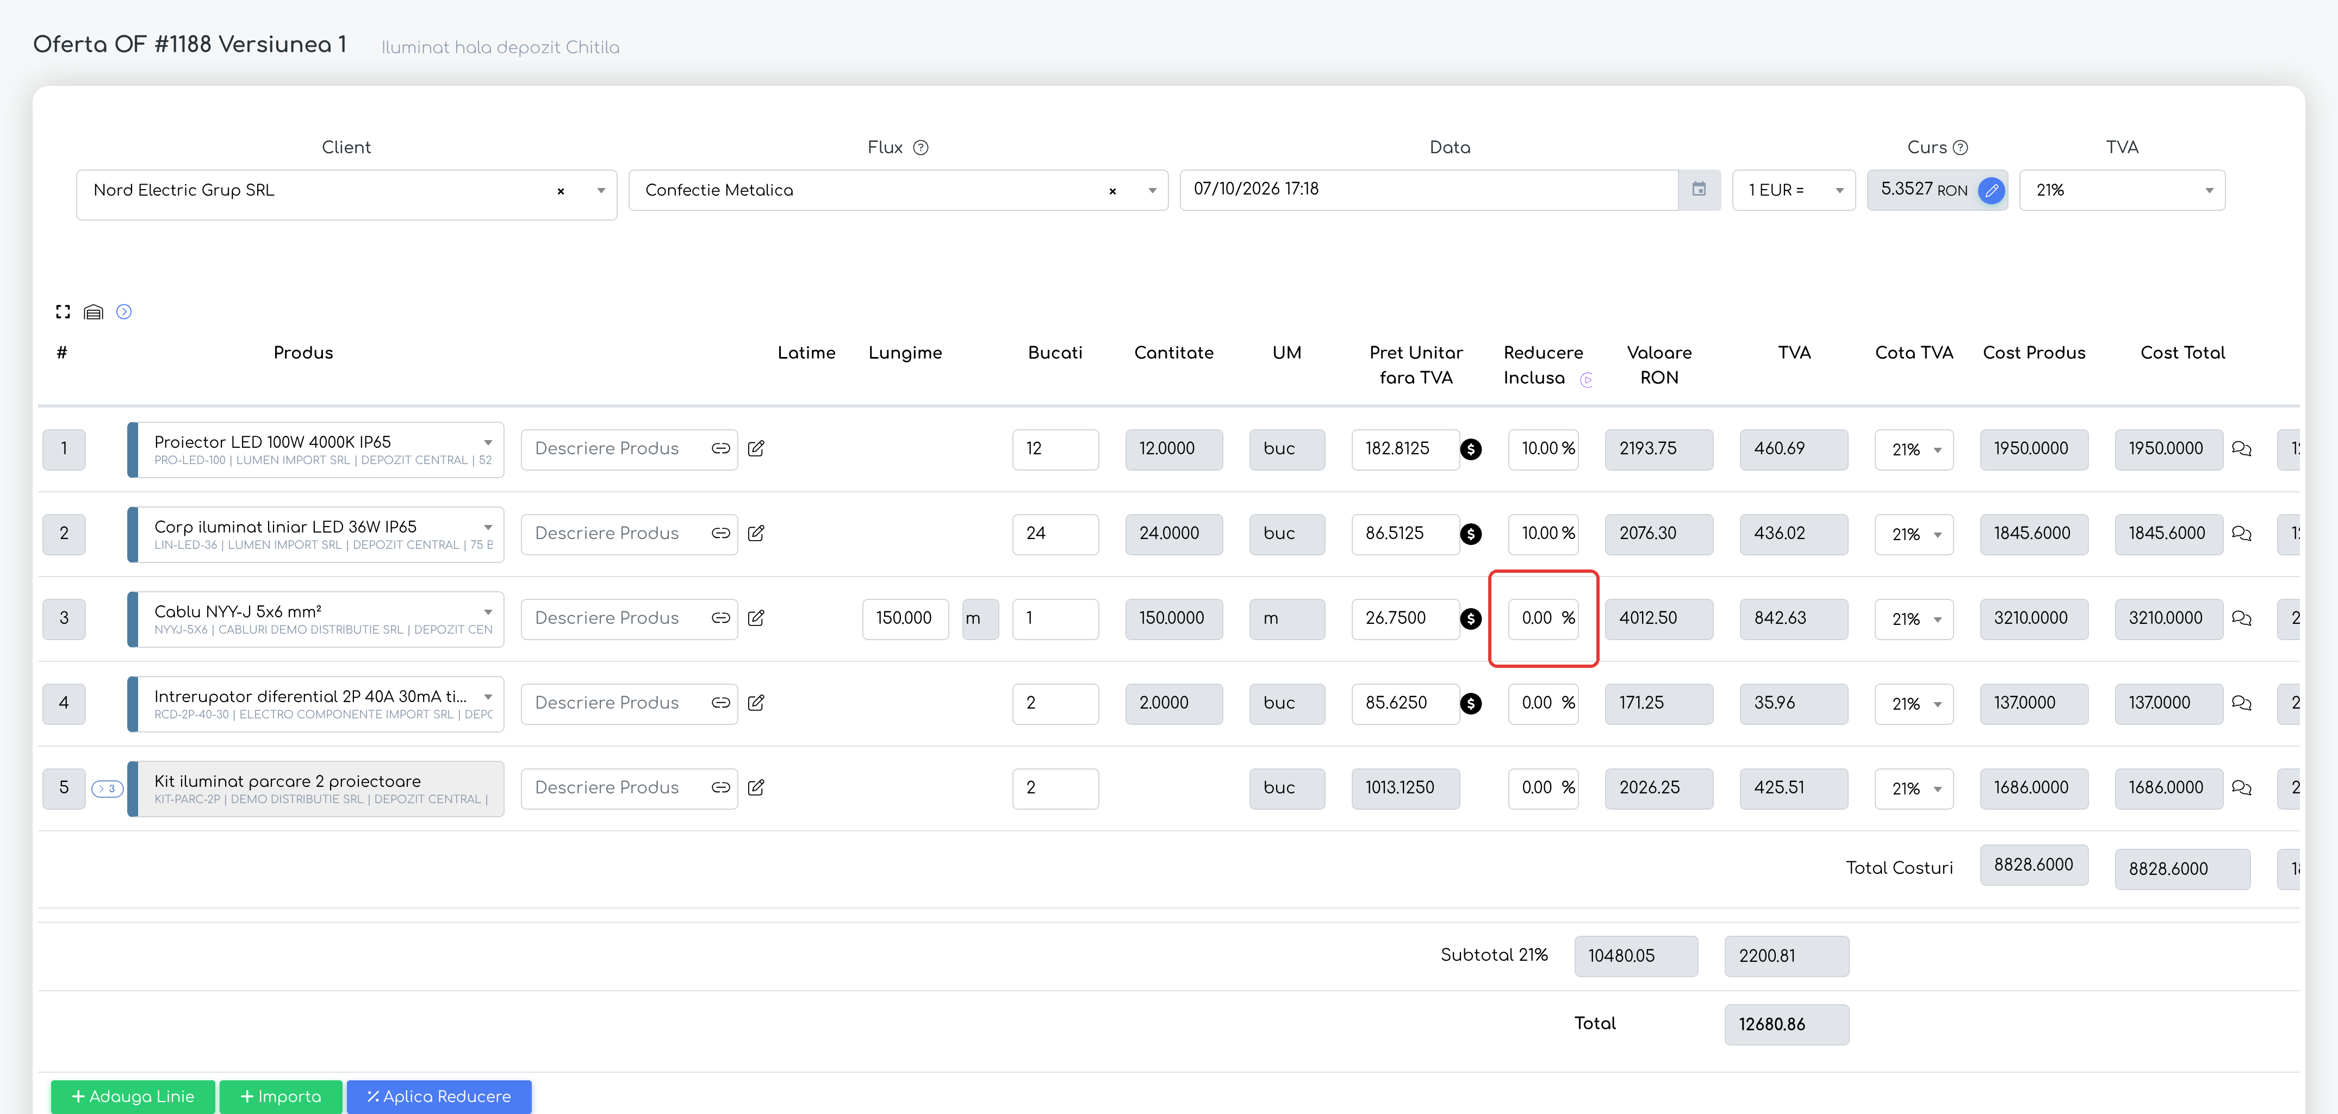Image resolution: width=2338 pixels, height=1114 pixels.
Task: Open the header TVA 21% dropdown
Action: [2122, 191]
